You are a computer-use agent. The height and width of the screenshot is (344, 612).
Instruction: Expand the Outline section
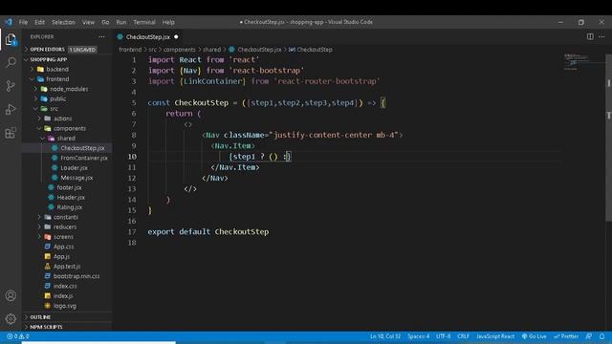pyautogui.click(x=67, y=317)
